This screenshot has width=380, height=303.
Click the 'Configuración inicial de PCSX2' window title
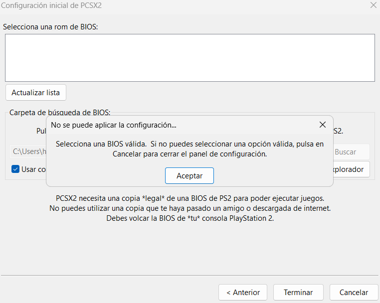pyautogui.click(x=51, y=5)
